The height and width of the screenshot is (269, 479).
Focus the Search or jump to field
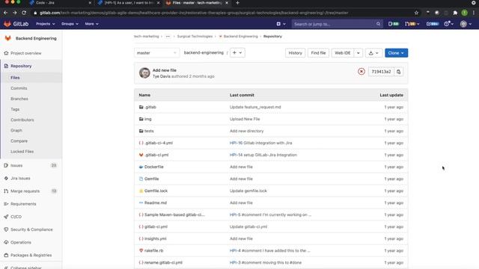337,24
